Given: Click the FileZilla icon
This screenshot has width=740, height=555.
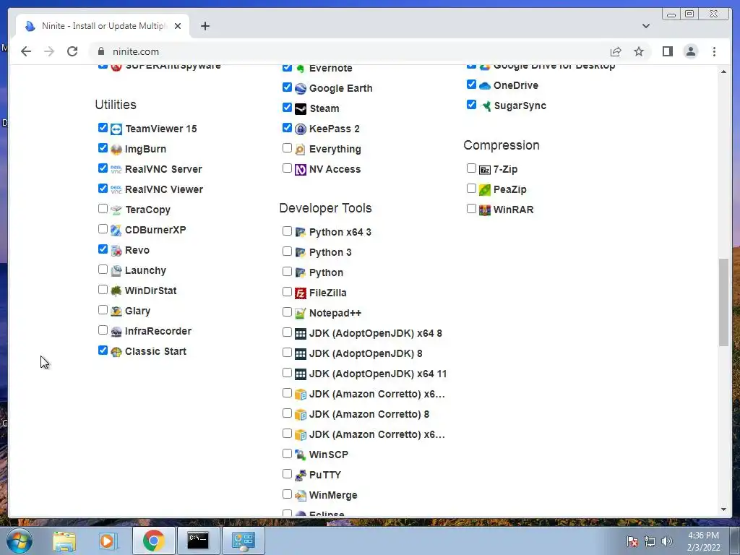Looking at the screenshot, I should pos(301,293).
